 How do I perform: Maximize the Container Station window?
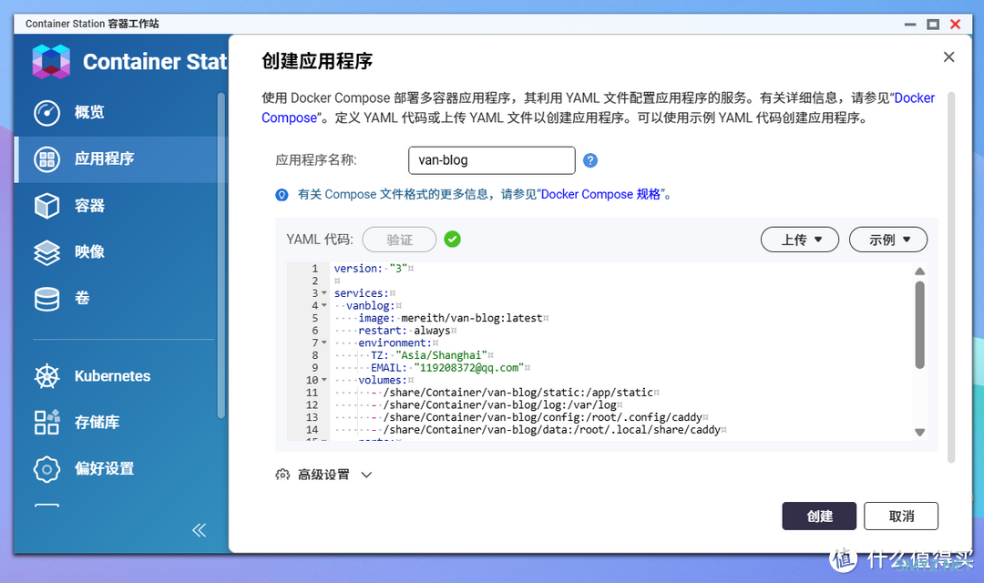(933, 25)
